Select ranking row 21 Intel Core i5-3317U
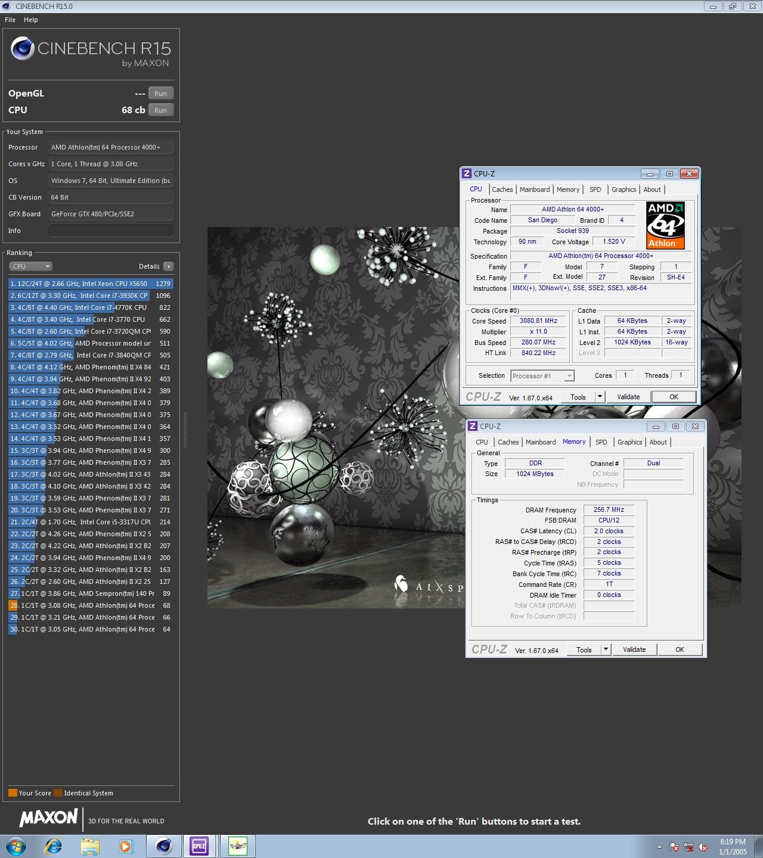Screen dimensions: 763x858 click(91, 522)
